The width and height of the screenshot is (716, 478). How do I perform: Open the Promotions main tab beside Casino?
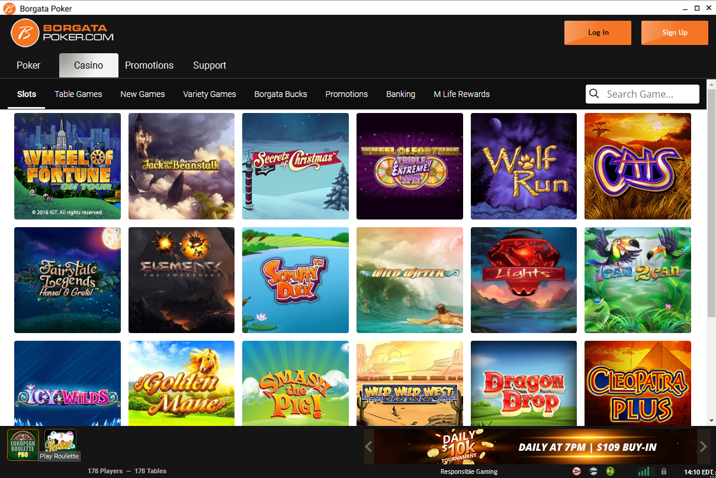pyautogui.click(x=149, y=65)
